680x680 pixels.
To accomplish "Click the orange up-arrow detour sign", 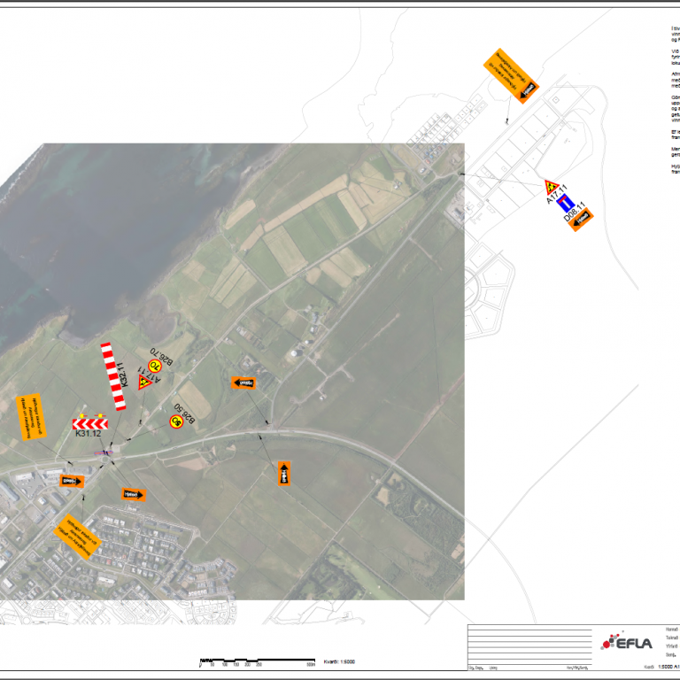I will pyautogui.click(x=284, y=472).
